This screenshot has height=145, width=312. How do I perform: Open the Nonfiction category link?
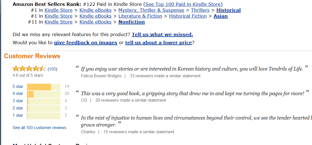click(x=132, y=22)
